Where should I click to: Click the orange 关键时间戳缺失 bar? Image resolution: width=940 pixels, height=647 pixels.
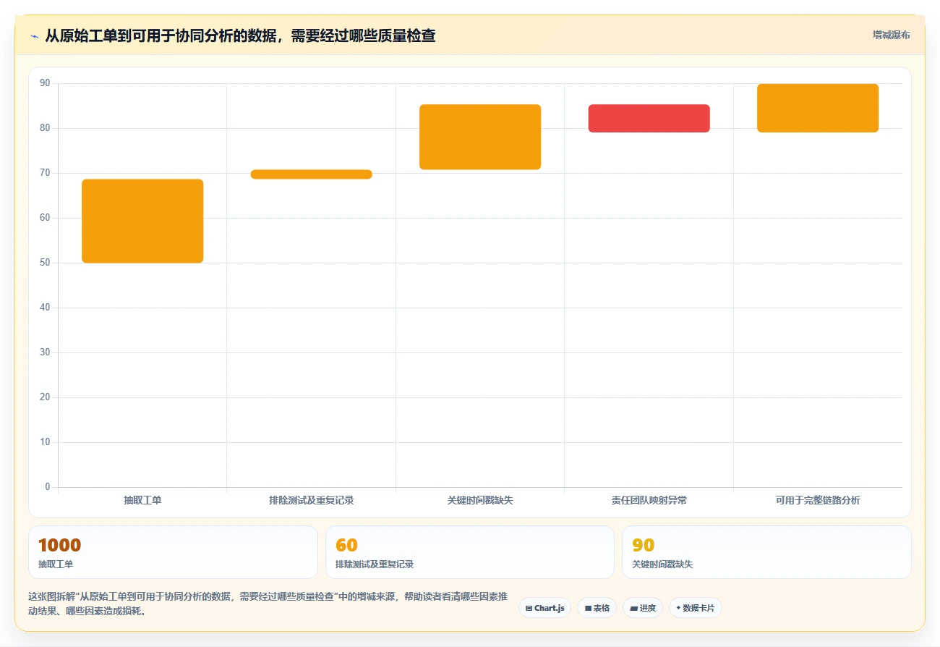coord(480,137)
